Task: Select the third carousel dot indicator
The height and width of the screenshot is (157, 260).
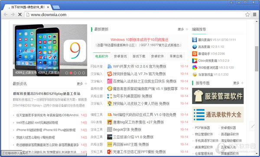Action: [75, 73]
